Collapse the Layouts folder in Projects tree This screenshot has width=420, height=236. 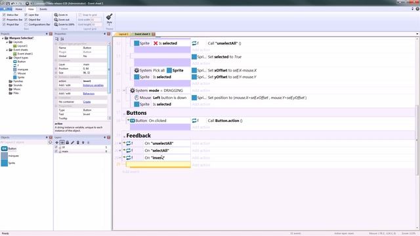(x=7, y=42)
